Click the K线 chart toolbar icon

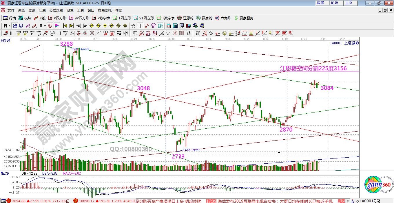click(40, 18)
